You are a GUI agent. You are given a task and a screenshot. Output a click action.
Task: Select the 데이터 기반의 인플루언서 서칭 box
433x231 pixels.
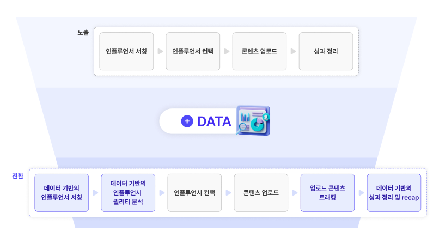[62, 193]
